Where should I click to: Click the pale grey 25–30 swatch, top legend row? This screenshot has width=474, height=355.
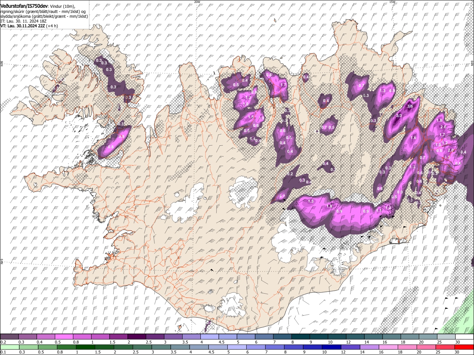pos(446,337)
